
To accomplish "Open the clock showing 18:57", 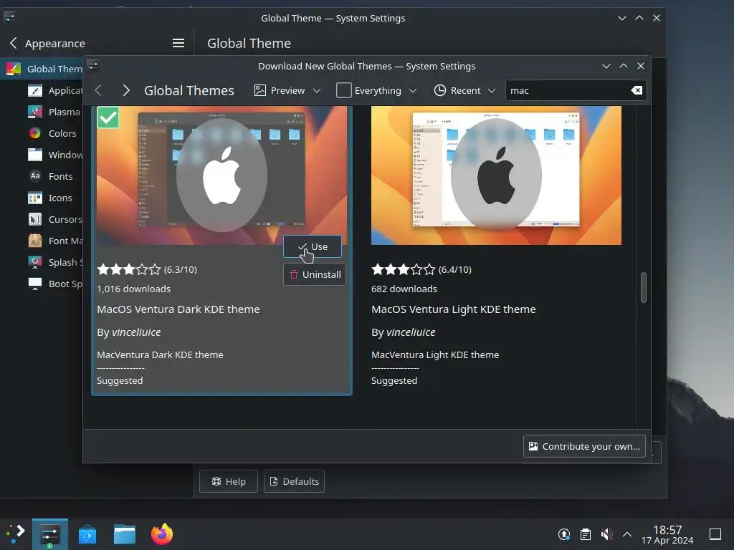I will pyautogui.click(x=667, y=534).
